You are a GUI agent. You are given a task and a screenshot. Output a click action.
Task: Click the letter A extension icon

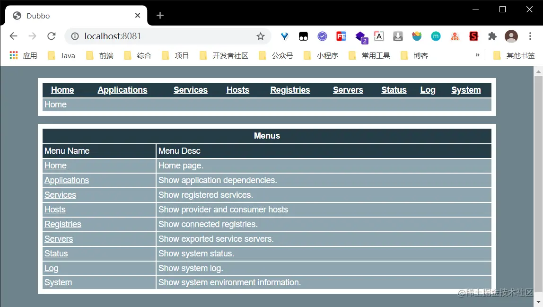tap(379, 36)
